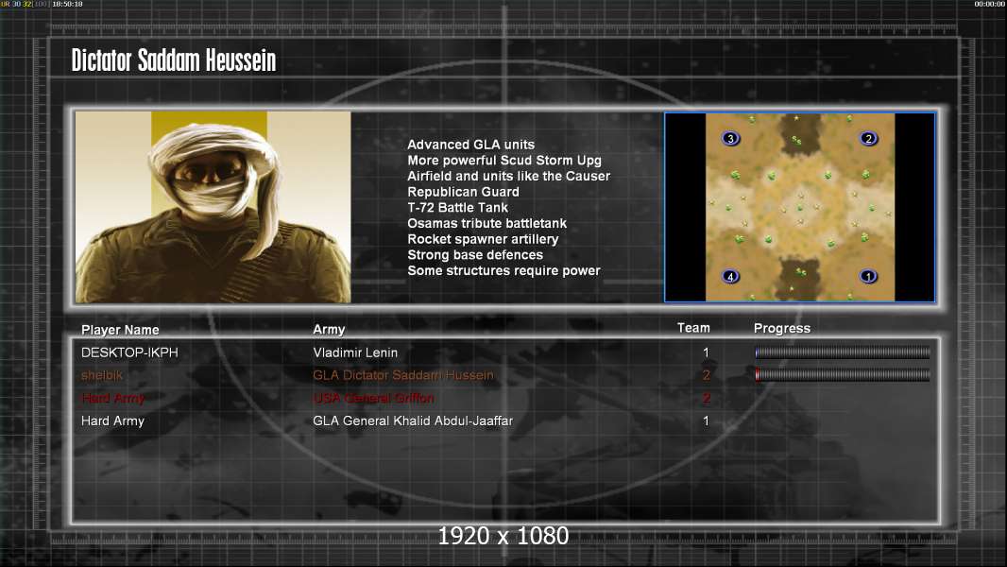Viewport: 1007px width, 567px height.
Task: Click the "Team" column header
Action: coord(693,328)
